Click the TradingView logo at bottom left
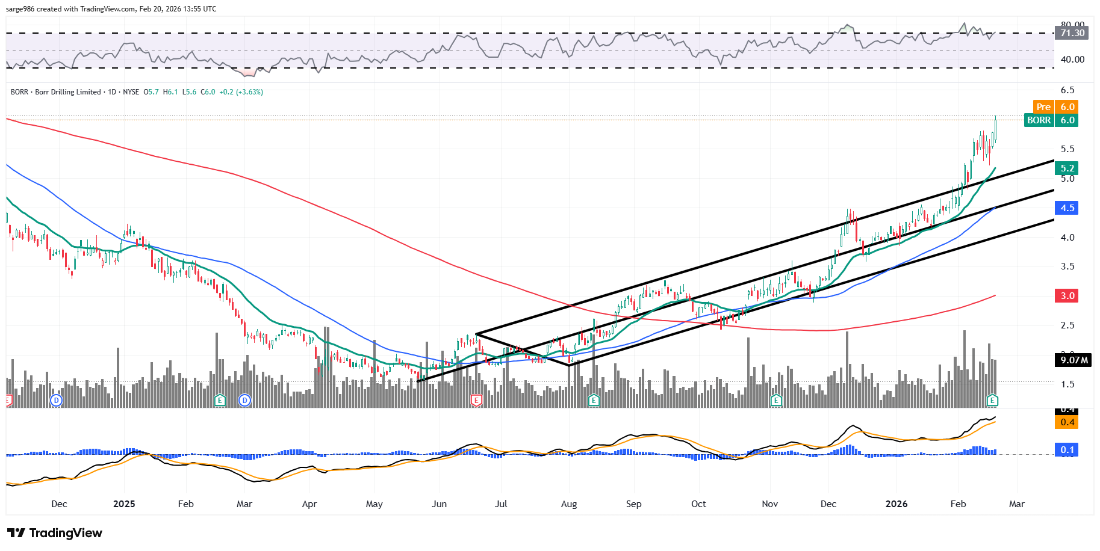 [x=55, y=533]
